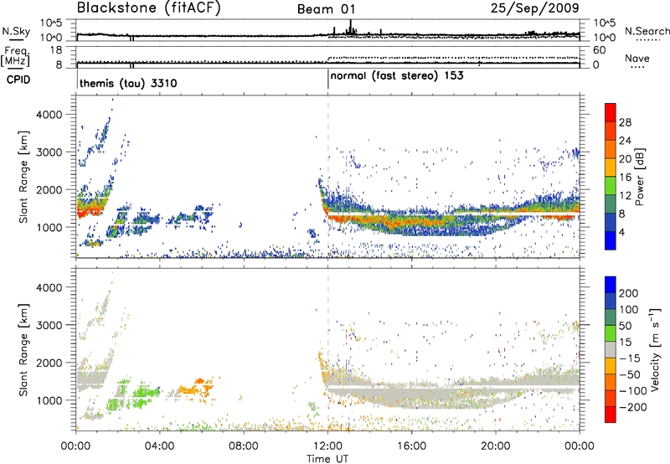Click the "12" label on Power color bar

pyautogui.click(x=625, y=196)
